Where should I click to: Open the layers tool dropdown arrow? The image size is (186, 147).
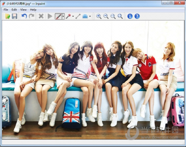pos(90,16)
